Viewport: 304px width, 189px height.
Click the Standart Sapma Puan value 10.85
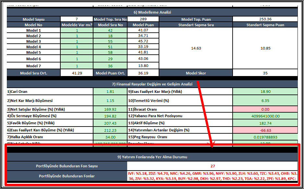pos(265,48)
